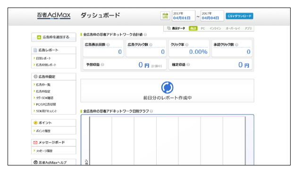Click the blue refresh icon in report notice
This screenshot has width=302, height=173.
pyautogui.click(x=167, y=88)
